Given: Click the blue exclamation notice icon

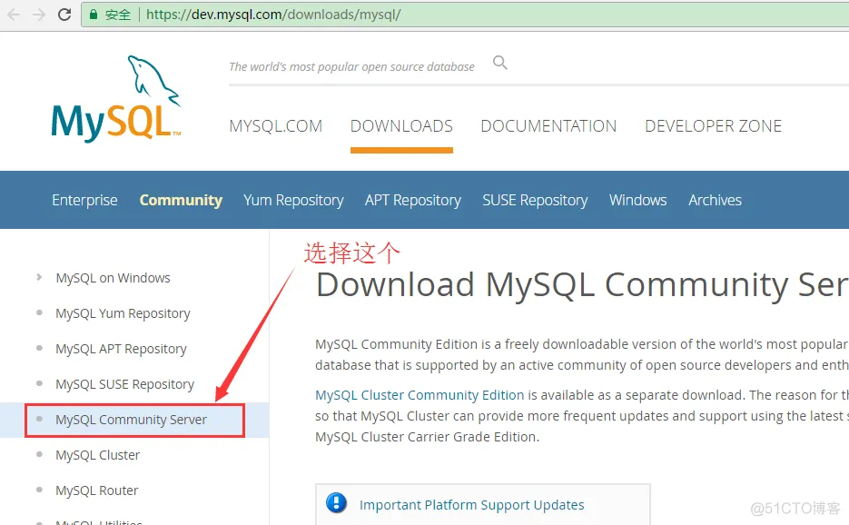Looking at the screenshot, I should 336,503.
